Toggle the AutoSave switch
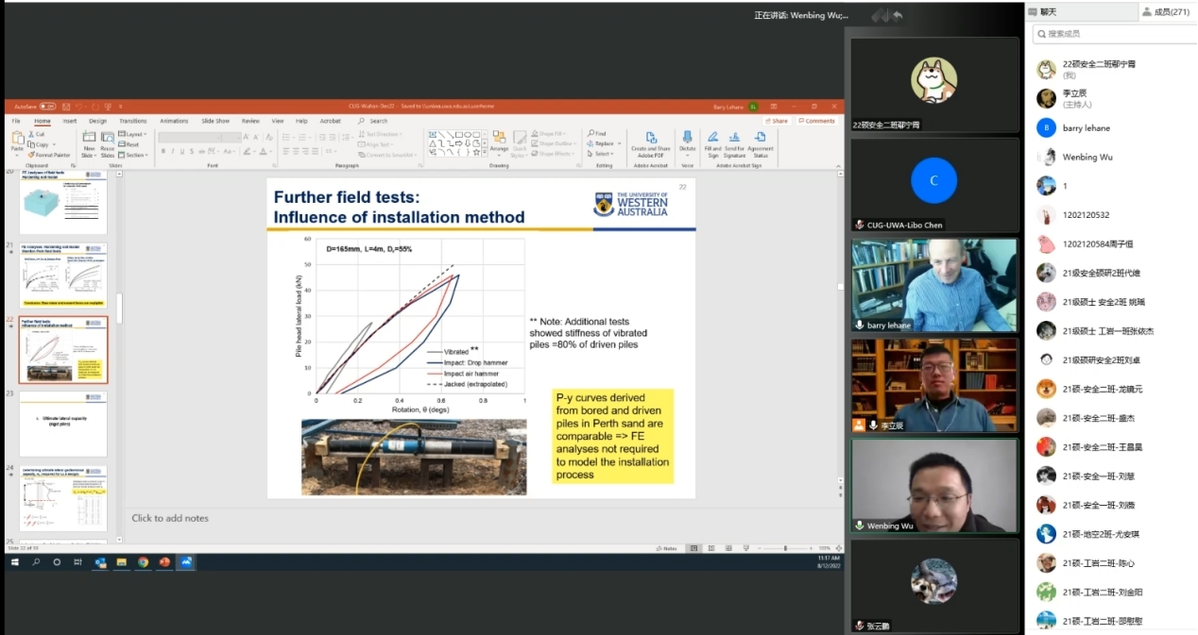Viewport: 1198px width, 635px height. tap(47, 107)
